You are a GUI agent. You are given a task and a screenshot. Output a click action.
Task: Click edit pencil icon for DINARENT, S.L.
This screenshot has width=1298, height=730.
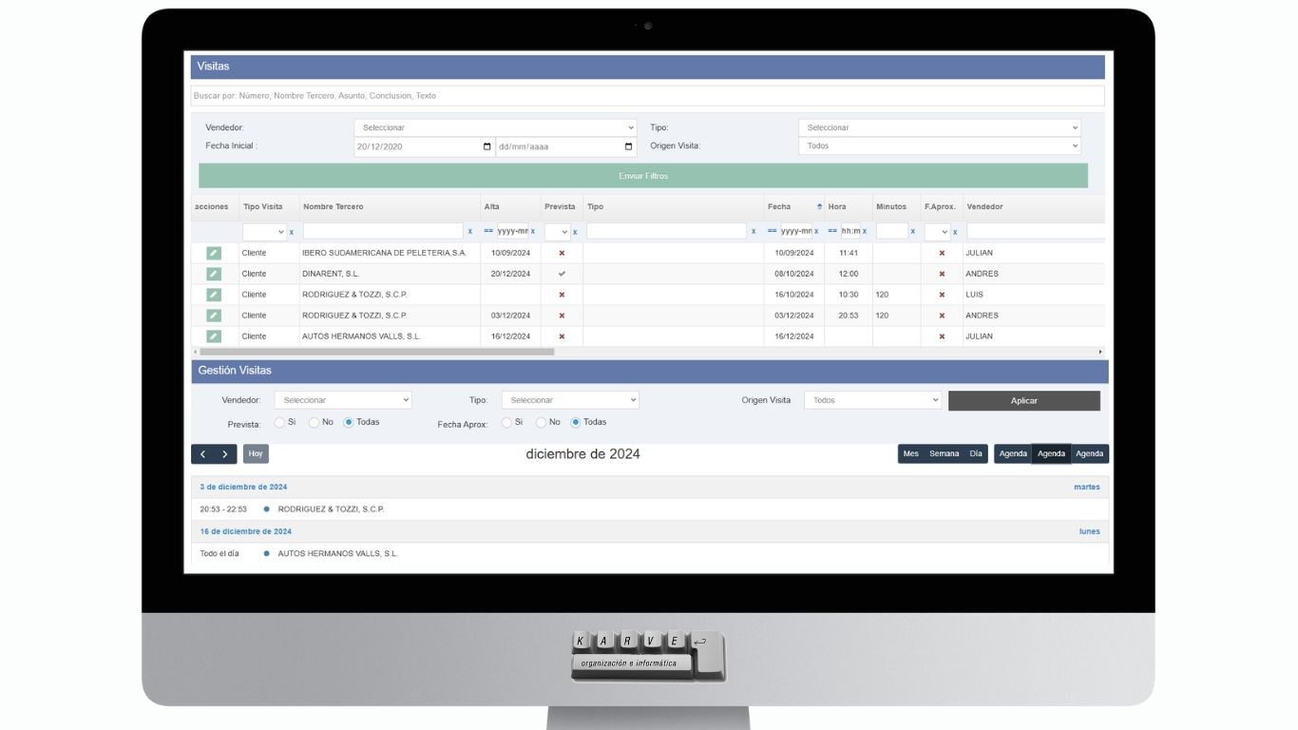pyautogui.click(x=214, y=274)
